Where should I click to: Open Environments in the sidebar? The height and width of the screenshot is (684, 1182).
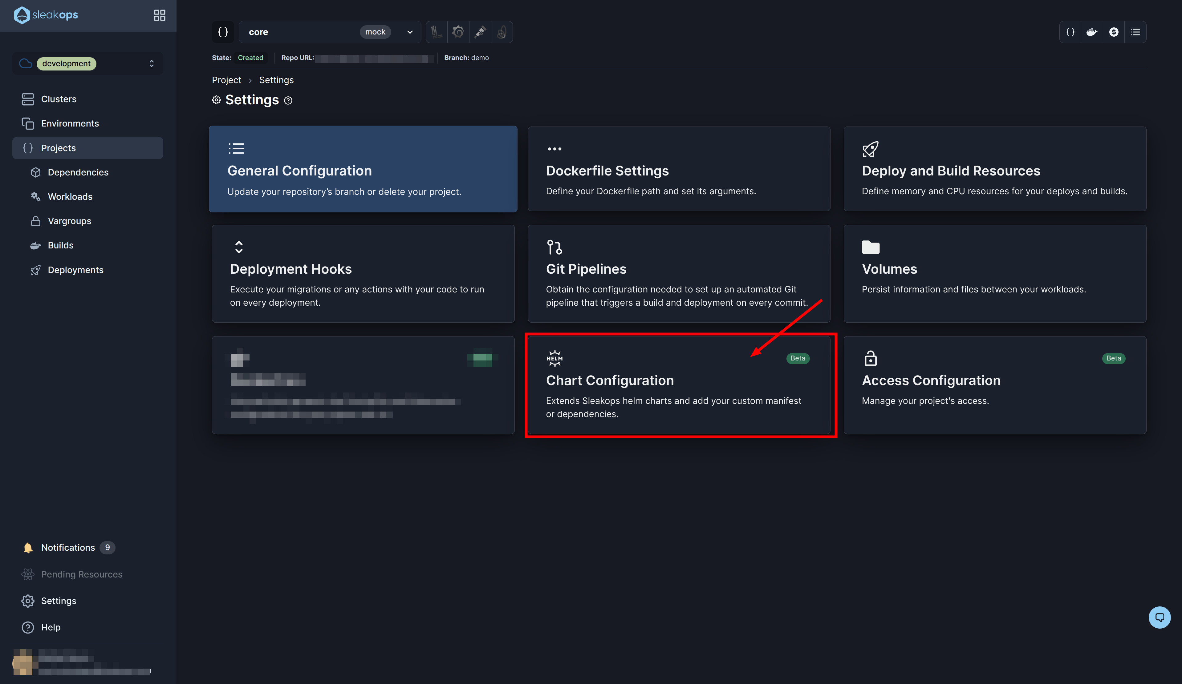(88, 123)
